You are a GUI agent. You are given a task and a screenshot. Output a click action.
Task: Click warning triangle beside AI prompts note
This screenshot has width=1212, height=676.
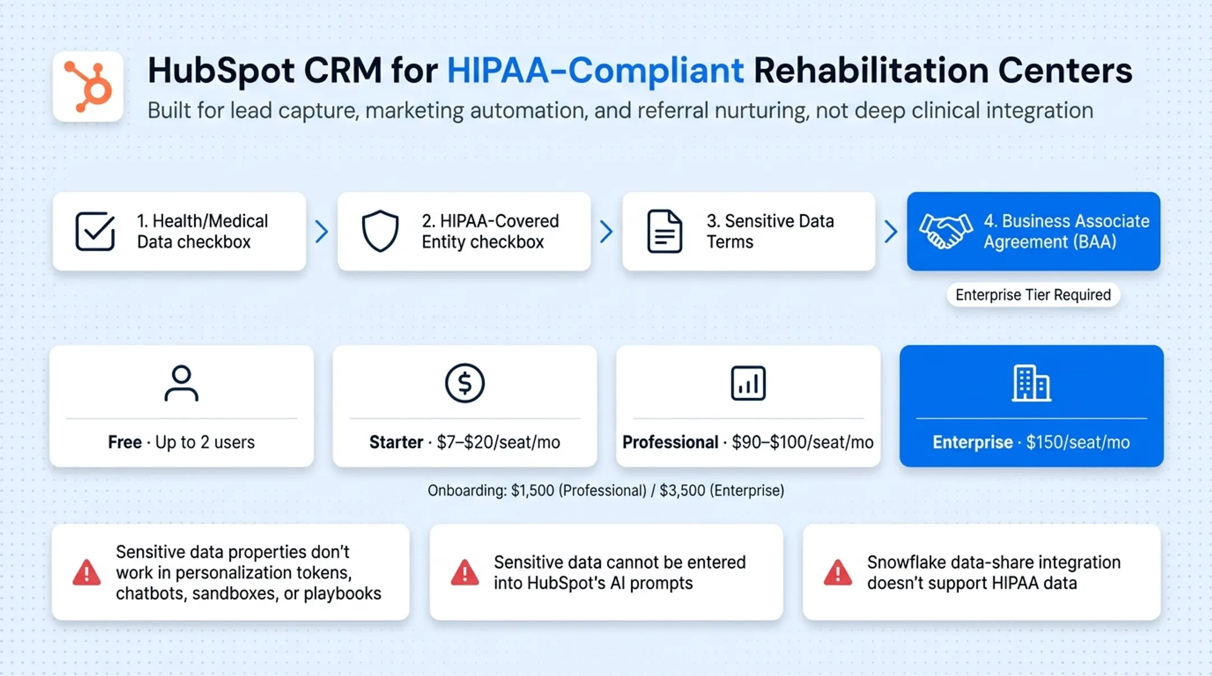pos(465,573)
